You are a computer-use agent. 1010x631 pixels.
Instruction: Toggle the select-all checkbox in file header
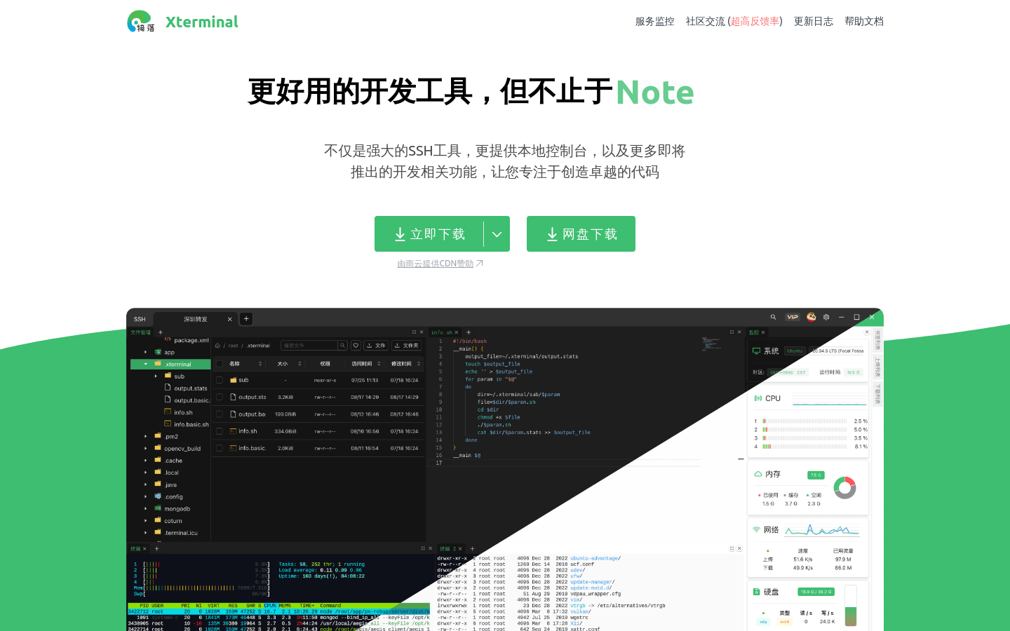pos(220,364)
